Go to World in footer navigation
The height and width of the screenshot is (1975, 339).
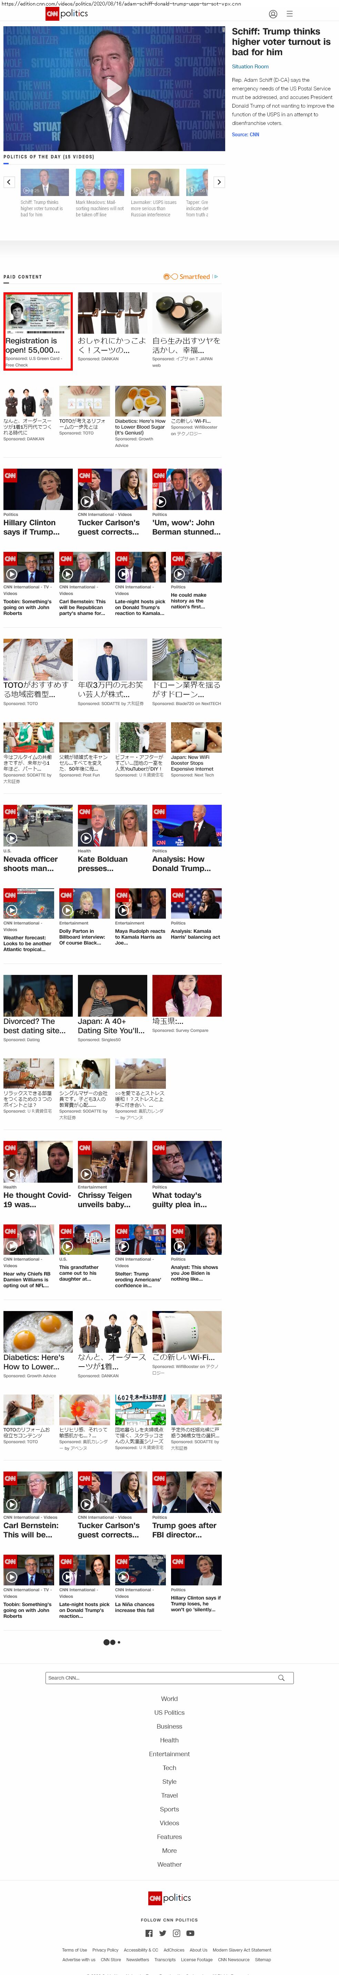tap(170, 1698)
